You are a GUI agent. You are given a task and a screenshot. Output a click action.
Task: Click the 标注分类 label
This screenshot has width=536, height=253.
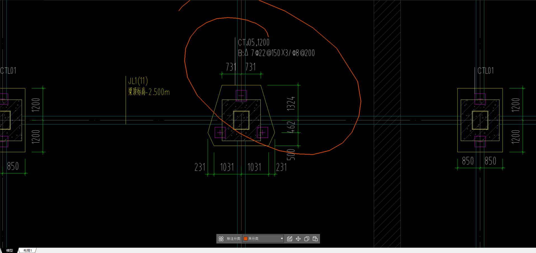click(233, 239)
